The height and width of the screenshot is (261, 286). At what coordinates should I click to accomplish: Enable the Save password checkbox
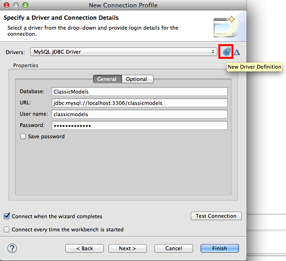click(x=23, y=136)
